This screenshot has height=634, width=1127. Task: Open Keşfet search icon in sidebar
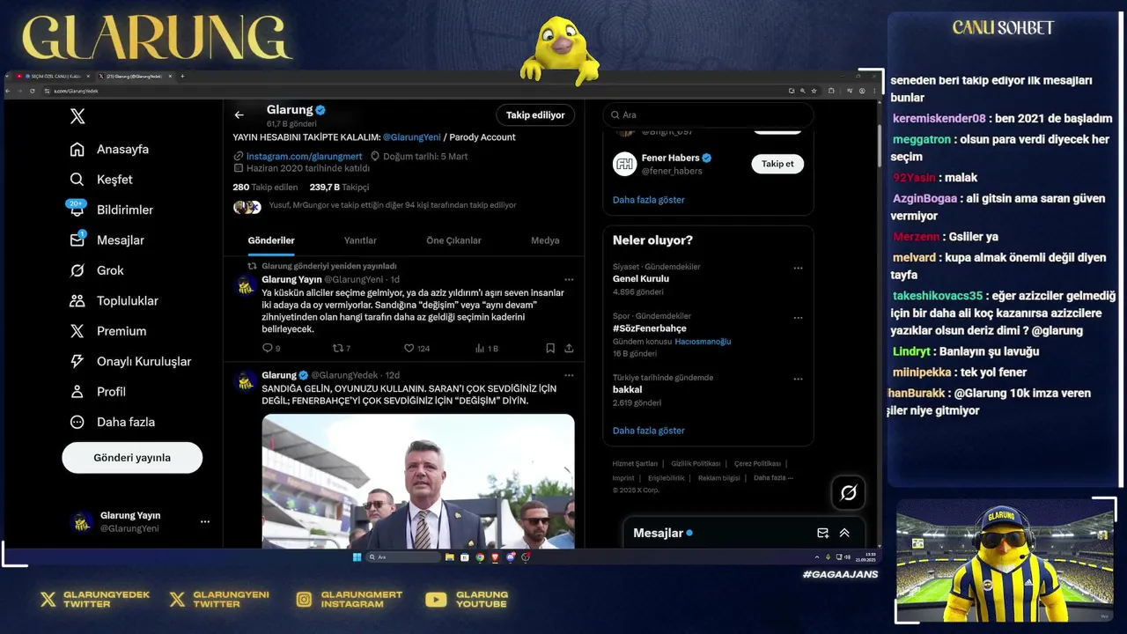click(77, 180)
